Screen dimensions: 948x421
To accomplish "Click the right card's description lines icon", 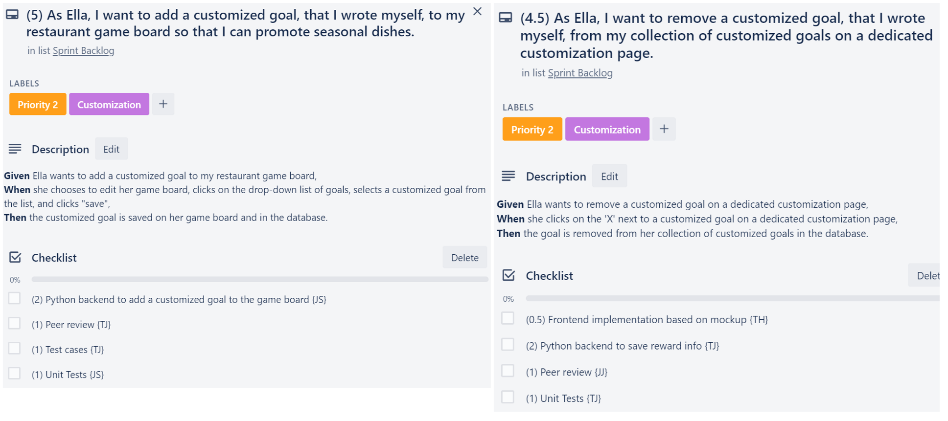I will [509, 176].
